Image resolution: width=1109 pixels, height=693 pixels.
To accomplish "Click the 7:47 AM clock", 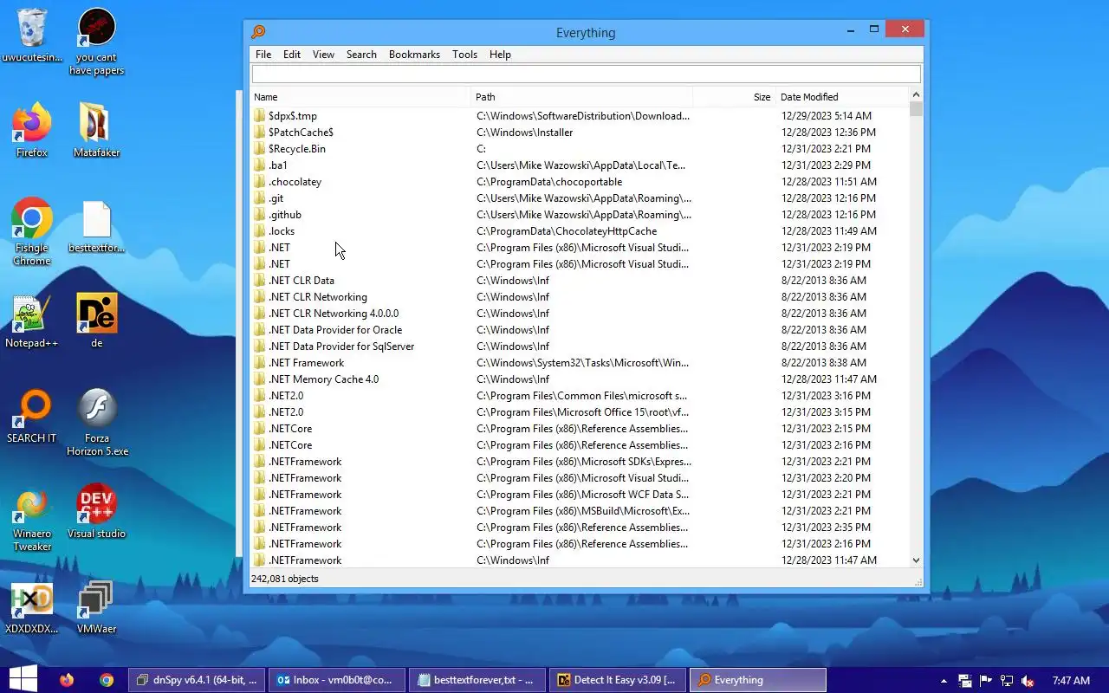I will (1070, 681).
